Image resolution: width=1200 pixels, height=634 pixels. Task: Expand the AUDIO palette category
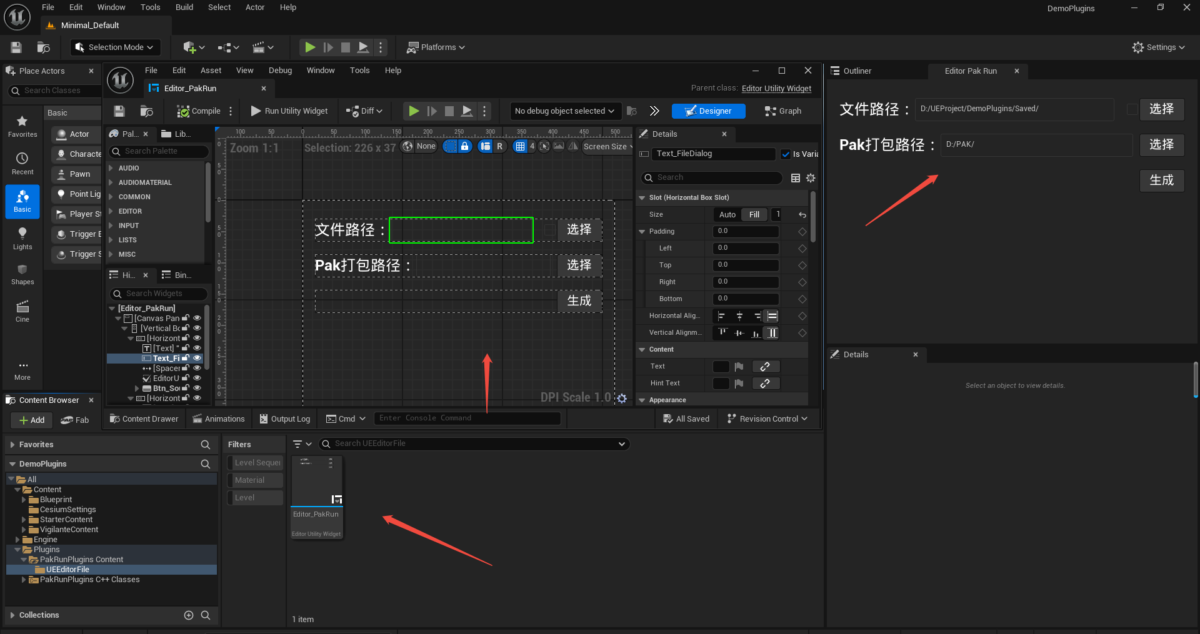tap(111, 169)
